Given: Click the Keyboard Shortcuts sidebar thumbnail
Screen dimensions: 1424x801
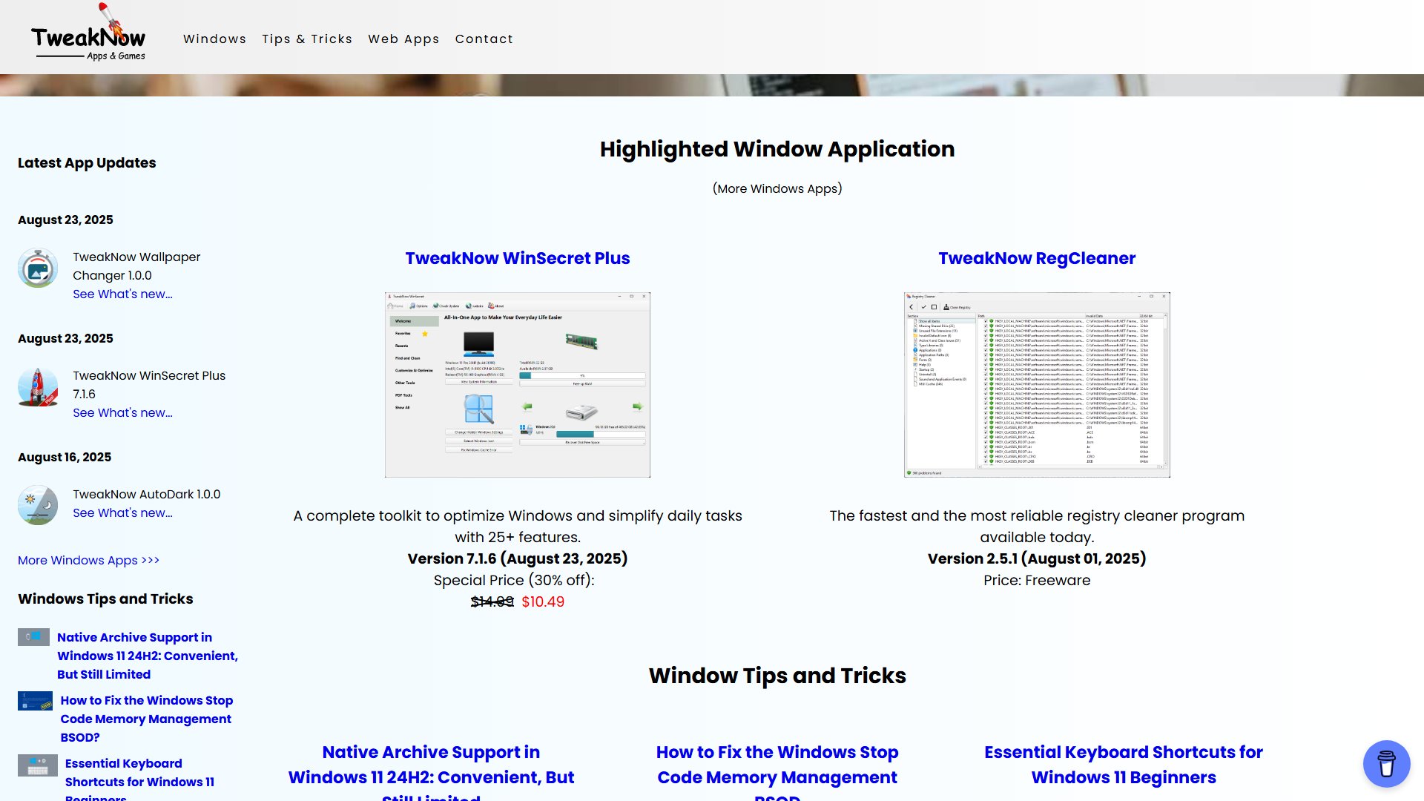Looking at the screenshot, I should click(x=37, y=765).
